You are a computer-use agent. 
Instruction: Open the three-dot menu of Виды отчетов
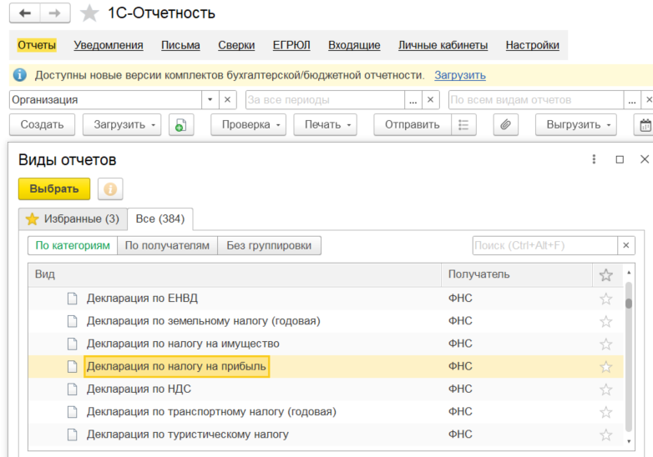(x=594, y=159)
